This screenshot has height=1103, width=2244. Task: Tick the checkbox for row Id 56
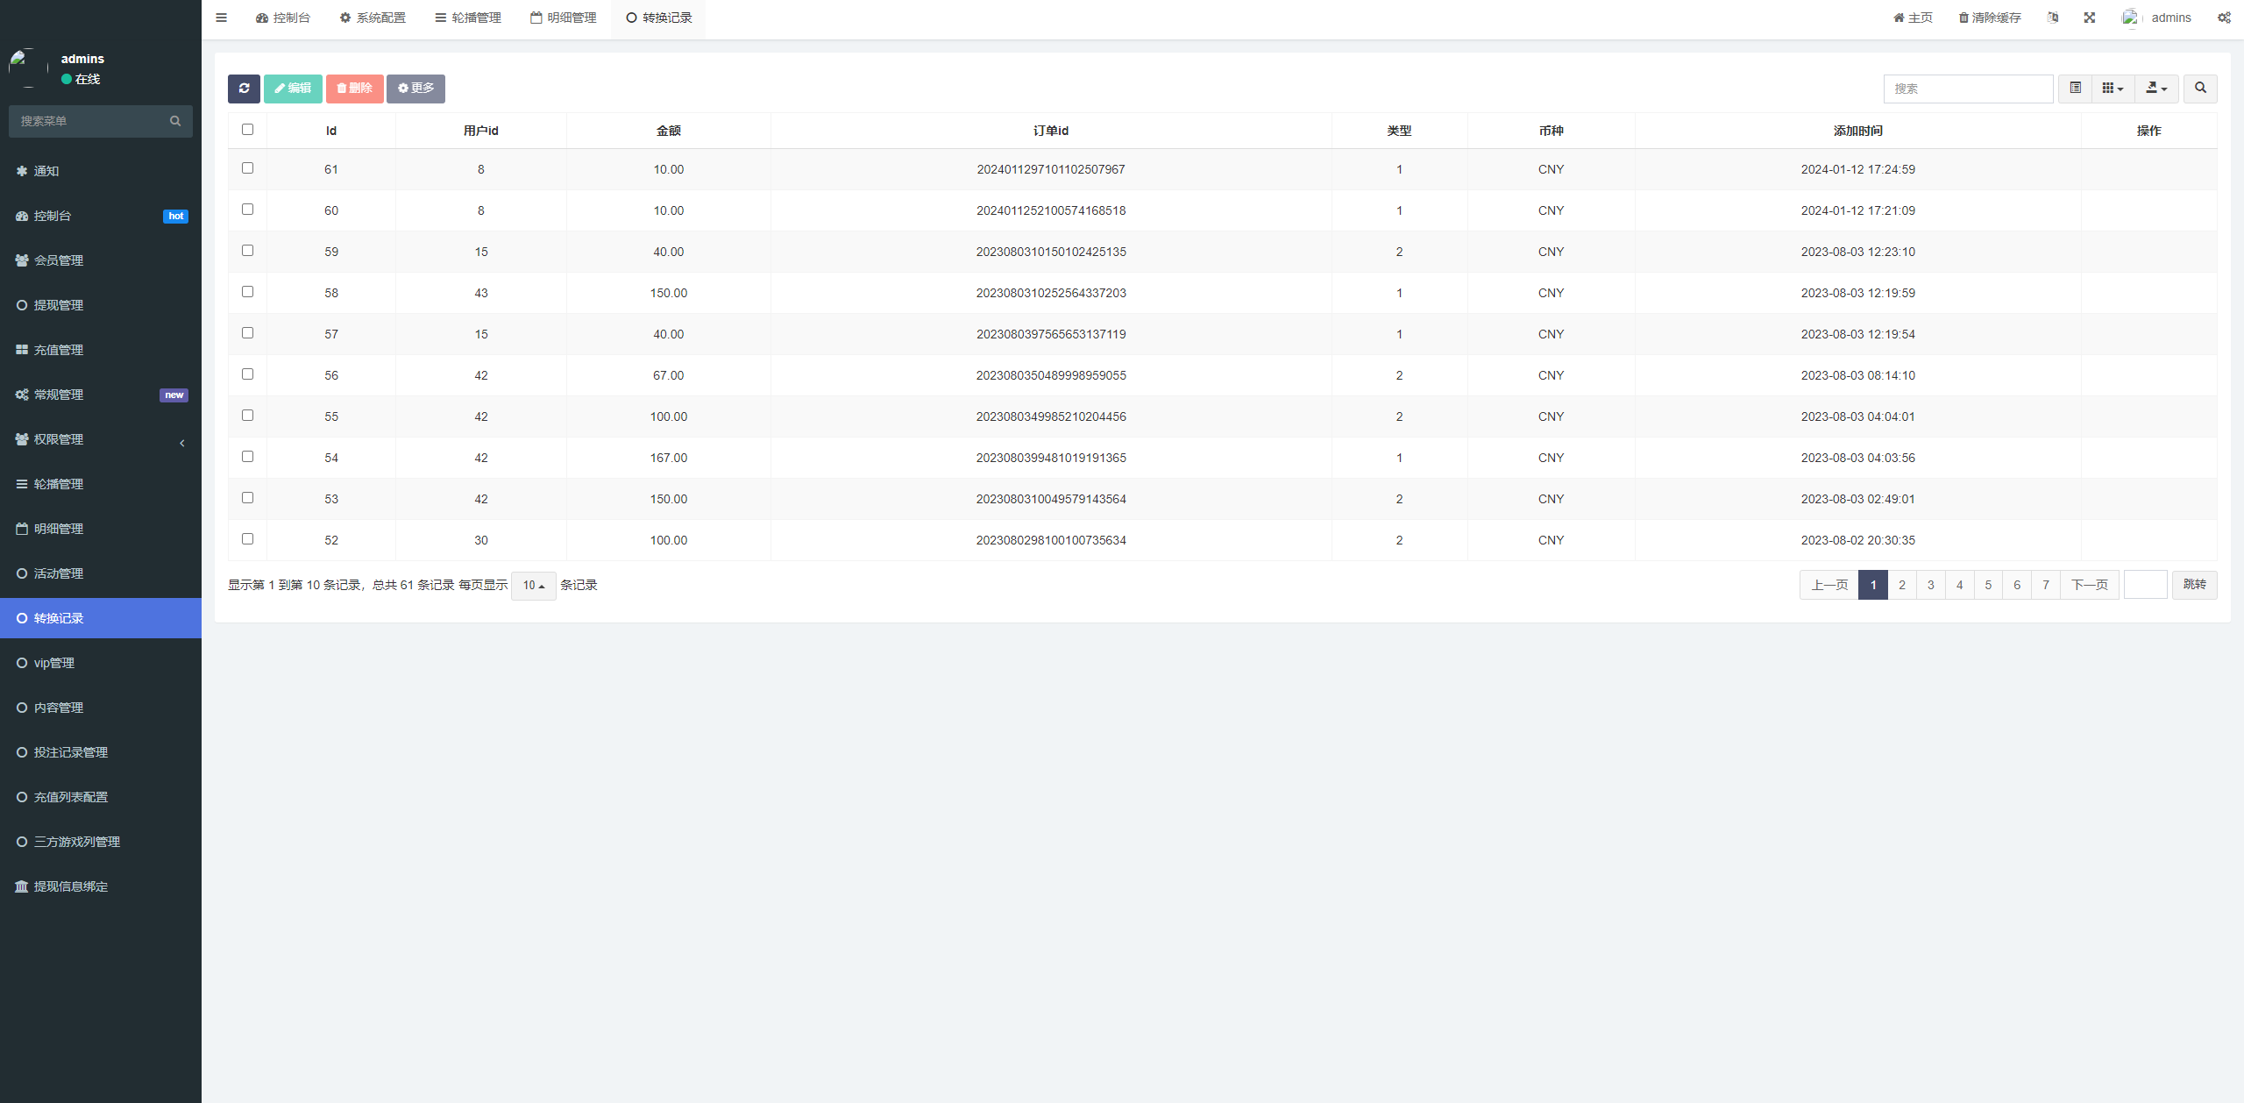point(248,374)
